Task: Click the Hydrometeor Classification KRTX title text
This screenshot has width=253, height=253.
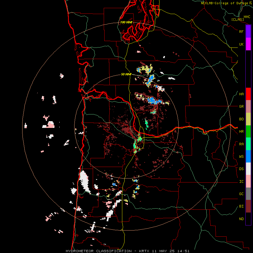Action: coord(127,251)
